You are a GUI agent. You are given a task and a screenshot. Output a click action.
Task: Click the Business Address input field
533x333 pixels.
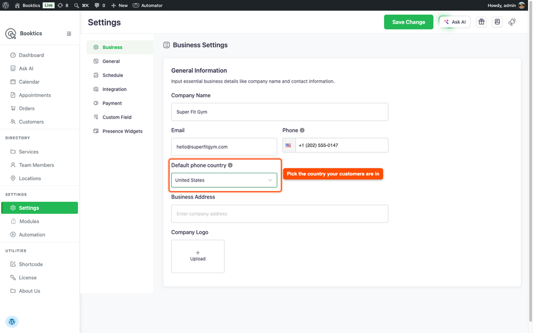(x=280, y=214)
